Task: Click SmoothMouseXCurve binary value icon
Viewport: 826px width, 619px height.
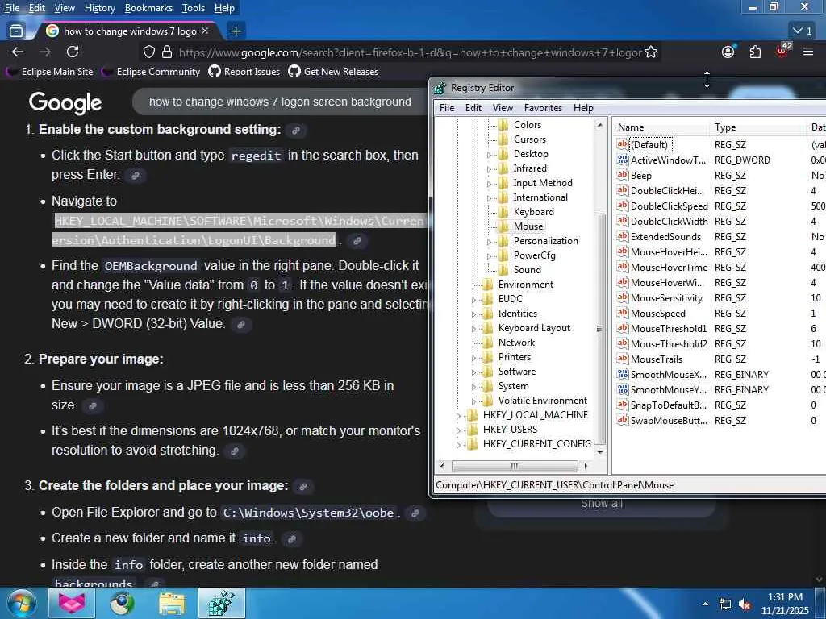Action: tap(623, 374)
